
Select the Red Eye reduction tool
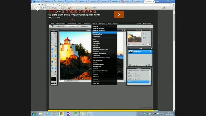point(52,65)
